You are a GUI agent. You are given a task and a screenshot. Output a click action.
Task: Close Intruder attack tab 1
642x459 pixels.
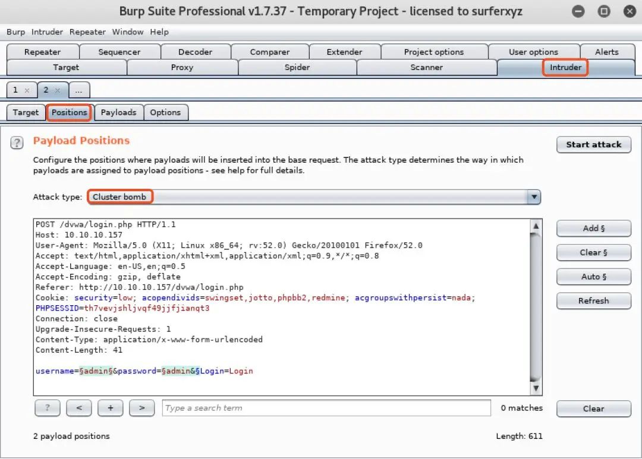coord(27,90)
